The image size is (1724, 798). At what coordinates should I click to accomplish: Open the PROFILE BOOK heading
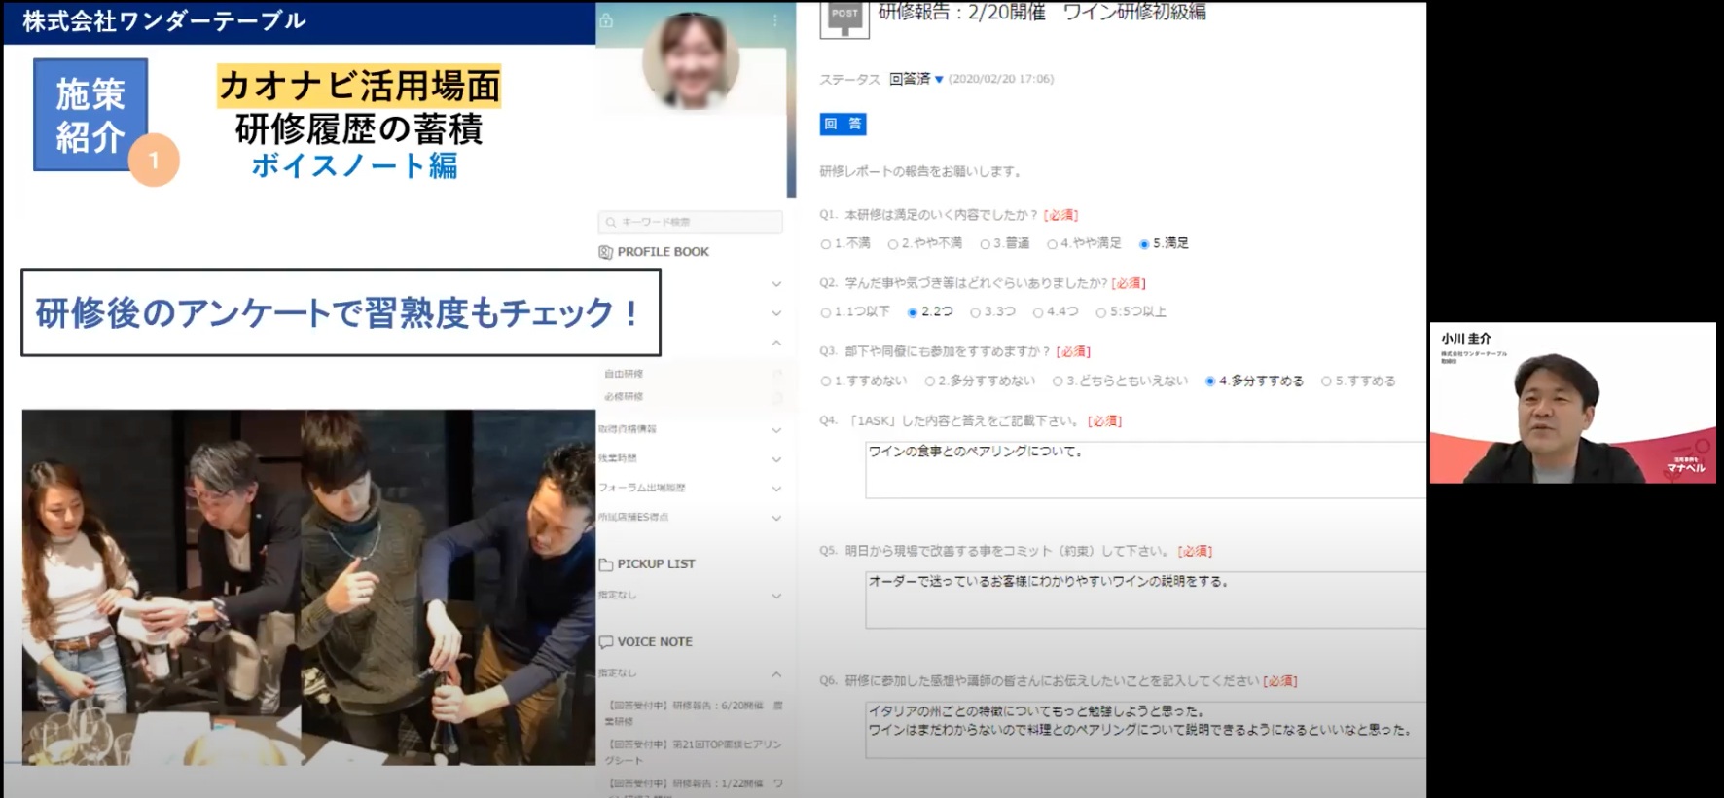(x=664, y=252)
